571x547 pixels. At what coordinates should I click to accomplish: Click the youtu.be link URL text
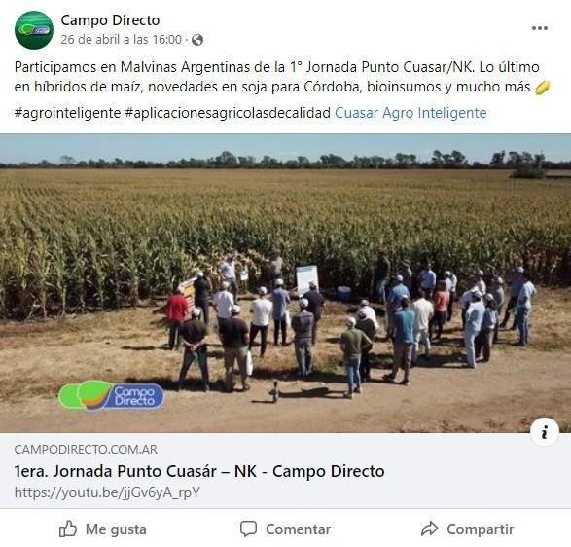click(x=107, y=492)
